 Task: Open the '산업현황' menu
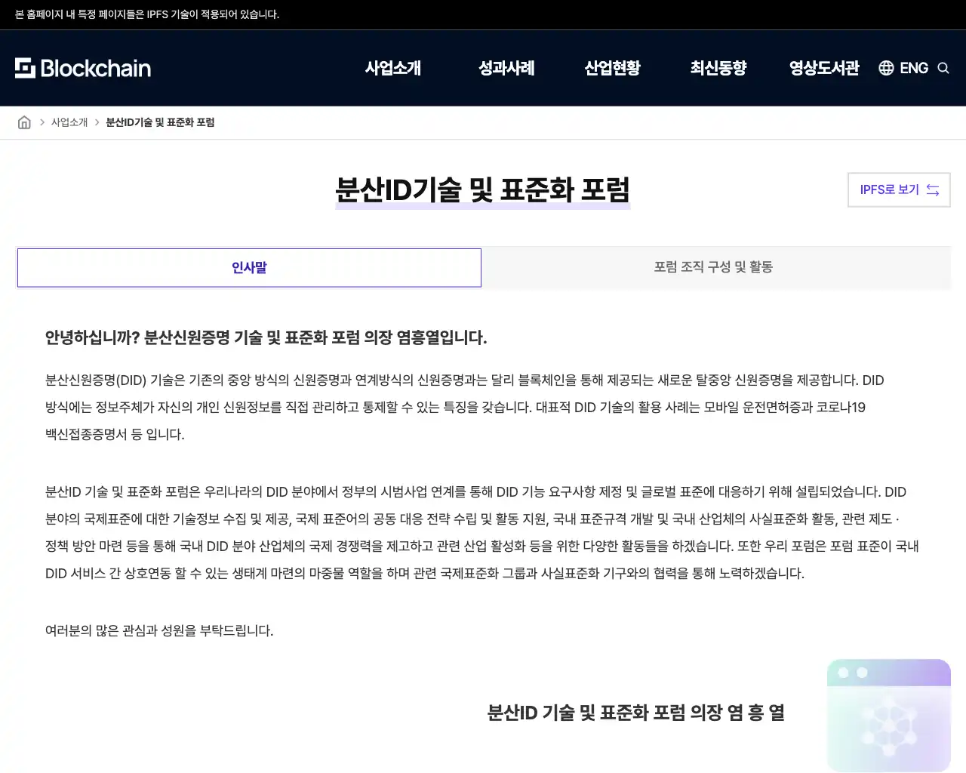612,68
